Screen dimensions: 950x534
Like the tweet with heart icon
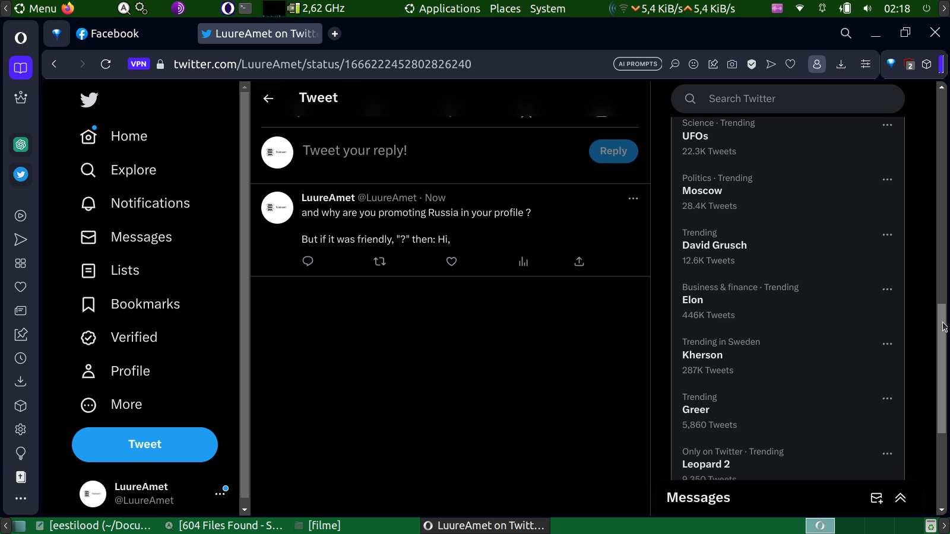pyautogui.click(x=451, y=262)
